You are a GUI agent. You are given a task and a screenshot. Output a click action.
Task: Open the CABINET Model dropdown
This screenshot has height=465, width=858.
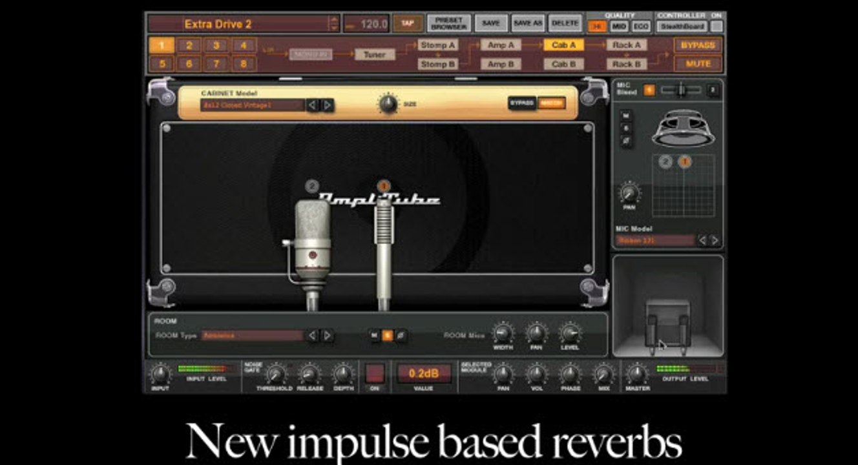(252, 105)
